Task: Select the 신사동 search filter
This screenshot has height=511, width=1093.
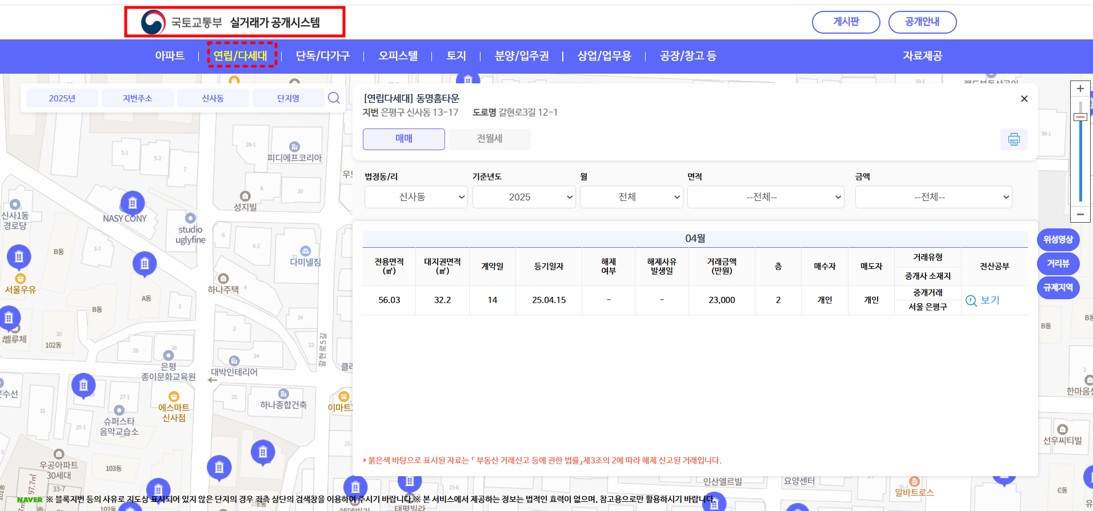Action: pyautogui.click(x=213, y=98)
